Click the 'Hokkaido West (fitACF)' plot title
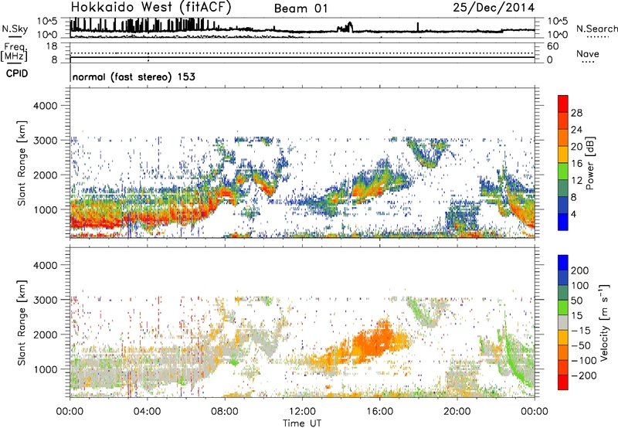 [151, 7]
